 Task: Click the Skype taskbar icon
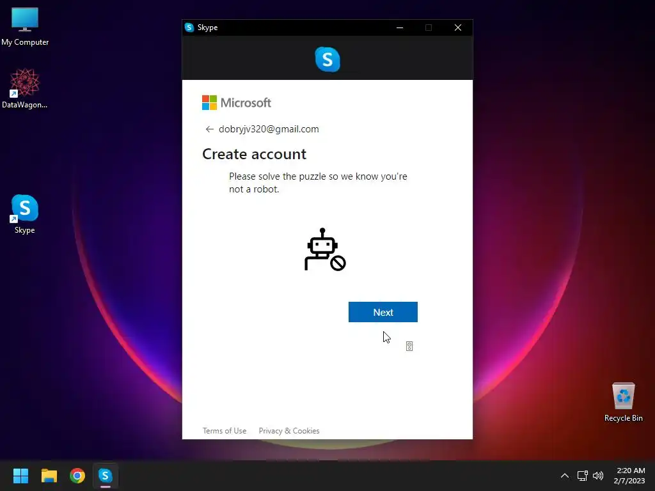[106, 476]
